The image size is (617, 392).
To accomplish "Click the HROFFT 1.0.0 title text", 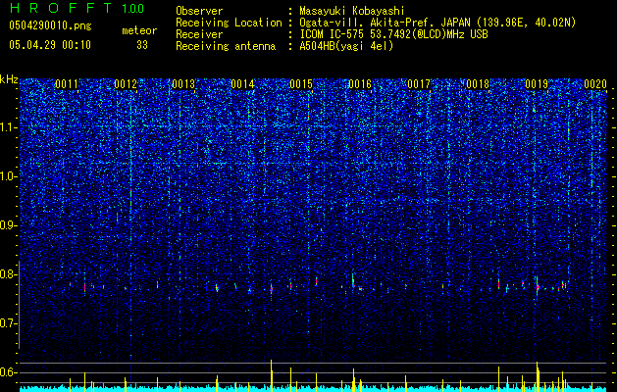I will [77, 8].
